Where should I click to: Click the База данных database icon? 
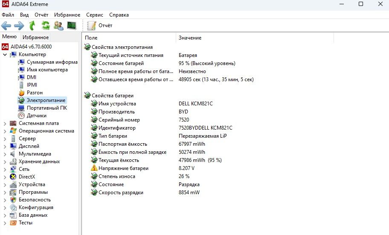13,215
